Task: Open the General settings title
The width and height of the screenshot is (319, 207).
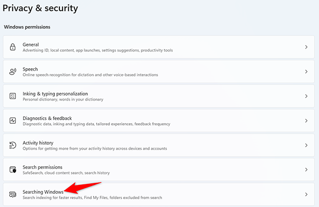Action: coord(31,44)
